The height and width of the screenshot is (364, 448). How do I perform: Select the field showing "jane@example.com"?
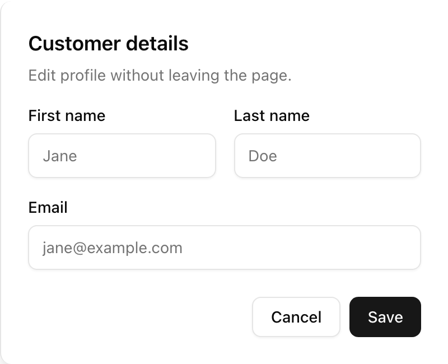pyautogui.click(x=224, y=248)
